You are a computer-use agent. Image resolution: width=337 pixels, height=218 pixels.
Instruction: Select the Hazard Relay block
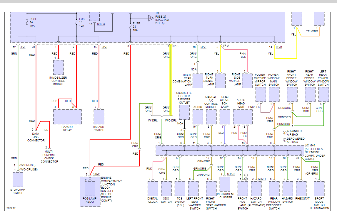click(67, 117)
